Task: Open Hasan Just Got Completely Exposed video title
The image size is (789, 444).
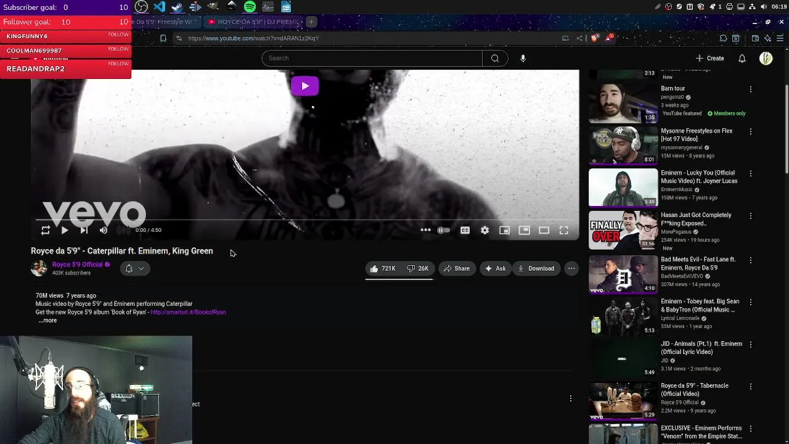Action: pos(696,219)
